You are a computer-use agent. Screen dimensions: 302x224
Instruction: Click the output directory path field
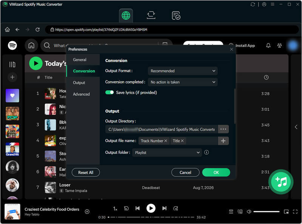(x=162, y=129)
